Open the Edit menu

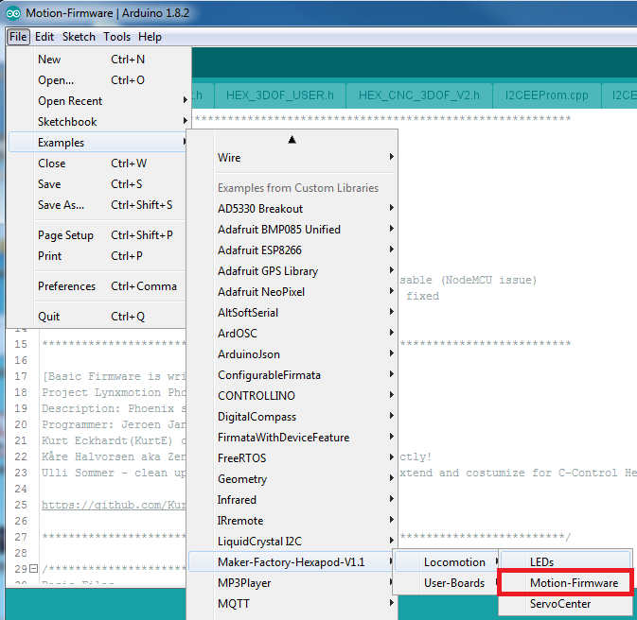(44, 37)
